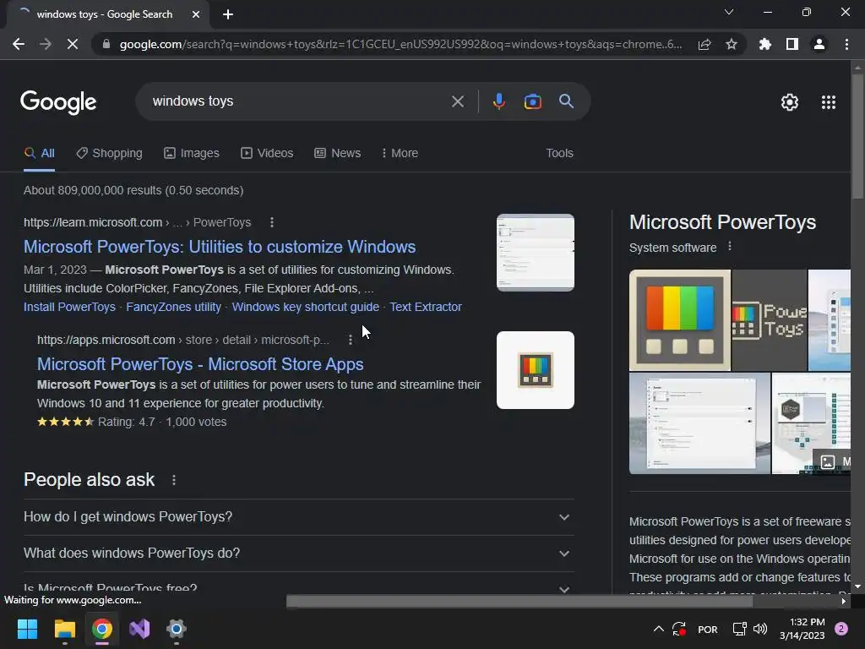Expand What does windows PowerToys do?
This screenshot has width=865, height=649.
(x=298, y=554)
